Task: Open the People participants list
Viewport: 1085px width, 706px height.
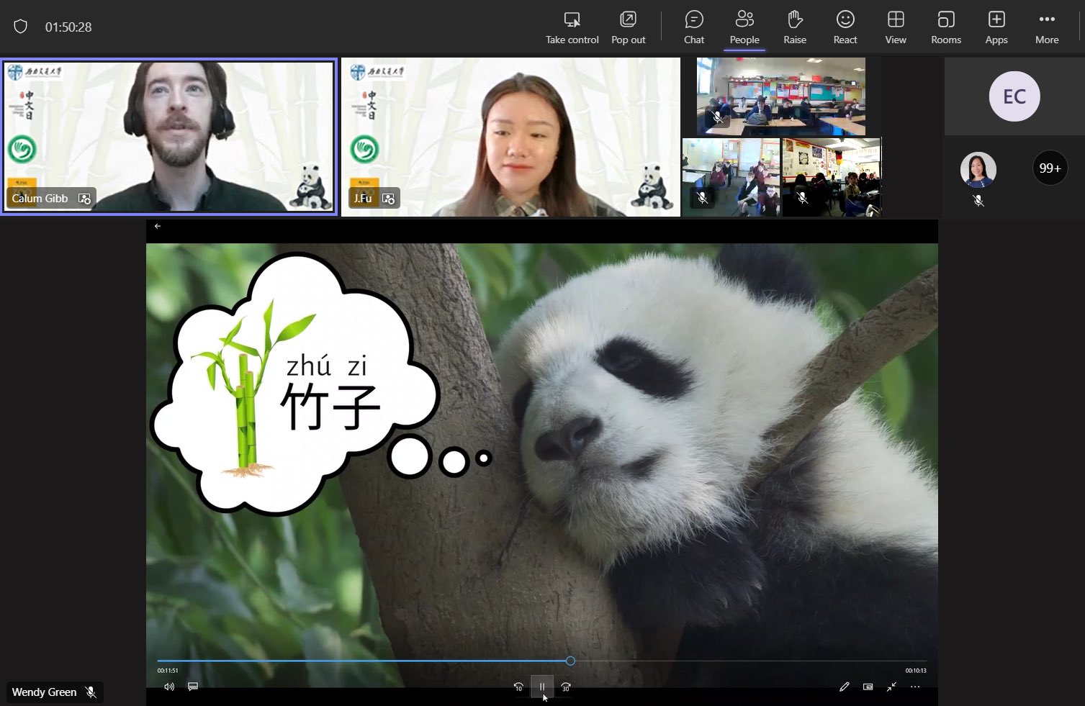Action: click(x=744, y=27)
